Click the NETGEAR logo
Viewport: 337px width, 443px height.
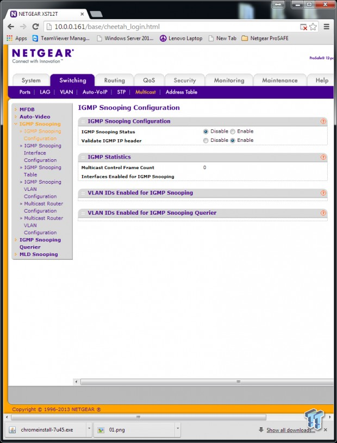[x=42, y=55]
